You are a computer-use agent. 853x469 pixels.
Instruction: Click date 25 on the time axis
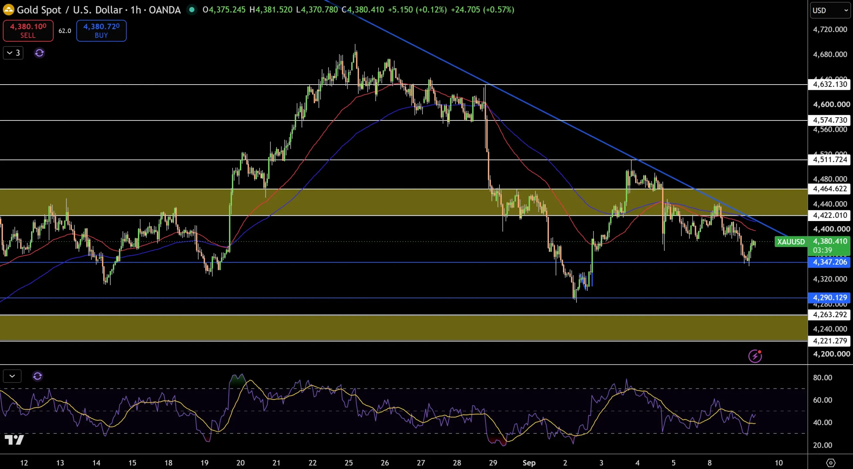tap(349, 463)
